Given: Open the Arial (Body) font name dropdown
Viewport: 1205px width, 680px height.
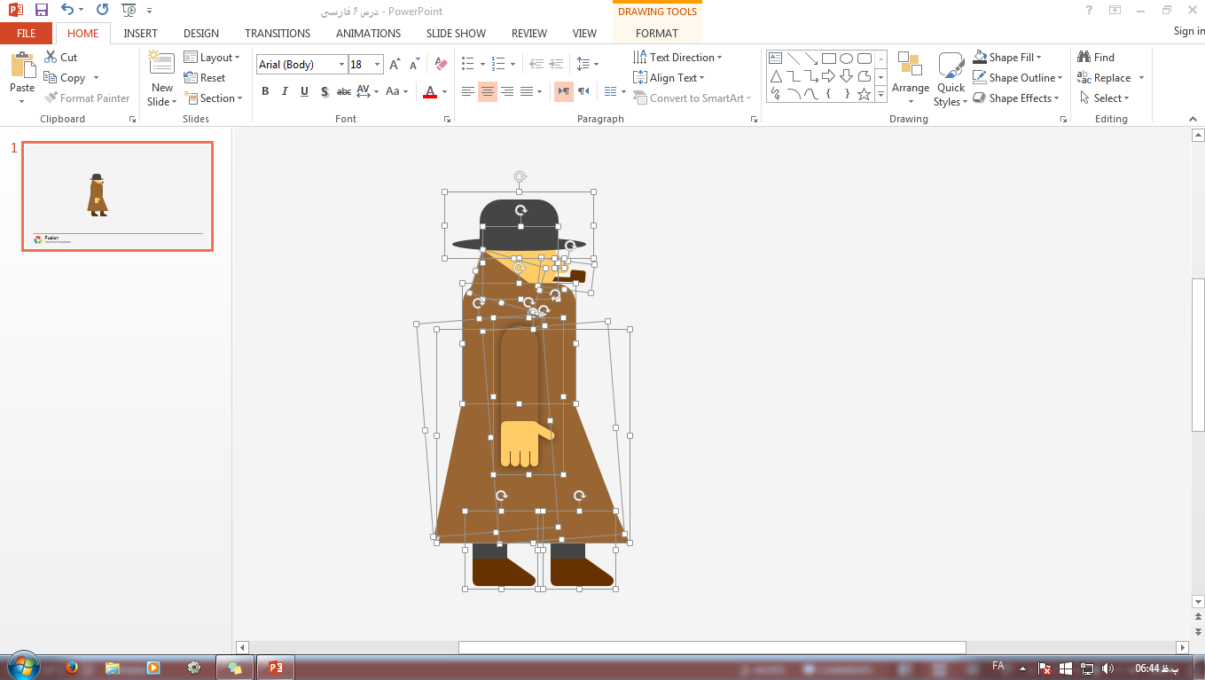Looking at the screenshot, I should tap(341, 65).
